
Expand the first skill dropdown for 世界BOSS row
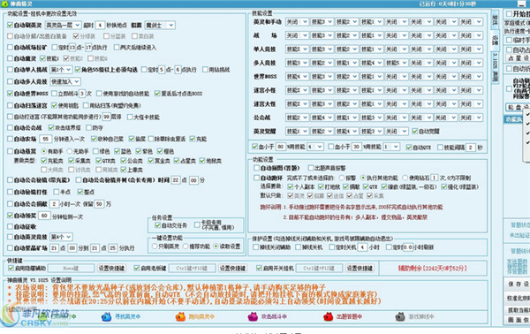pyautogui.click(x=297, y=77)
